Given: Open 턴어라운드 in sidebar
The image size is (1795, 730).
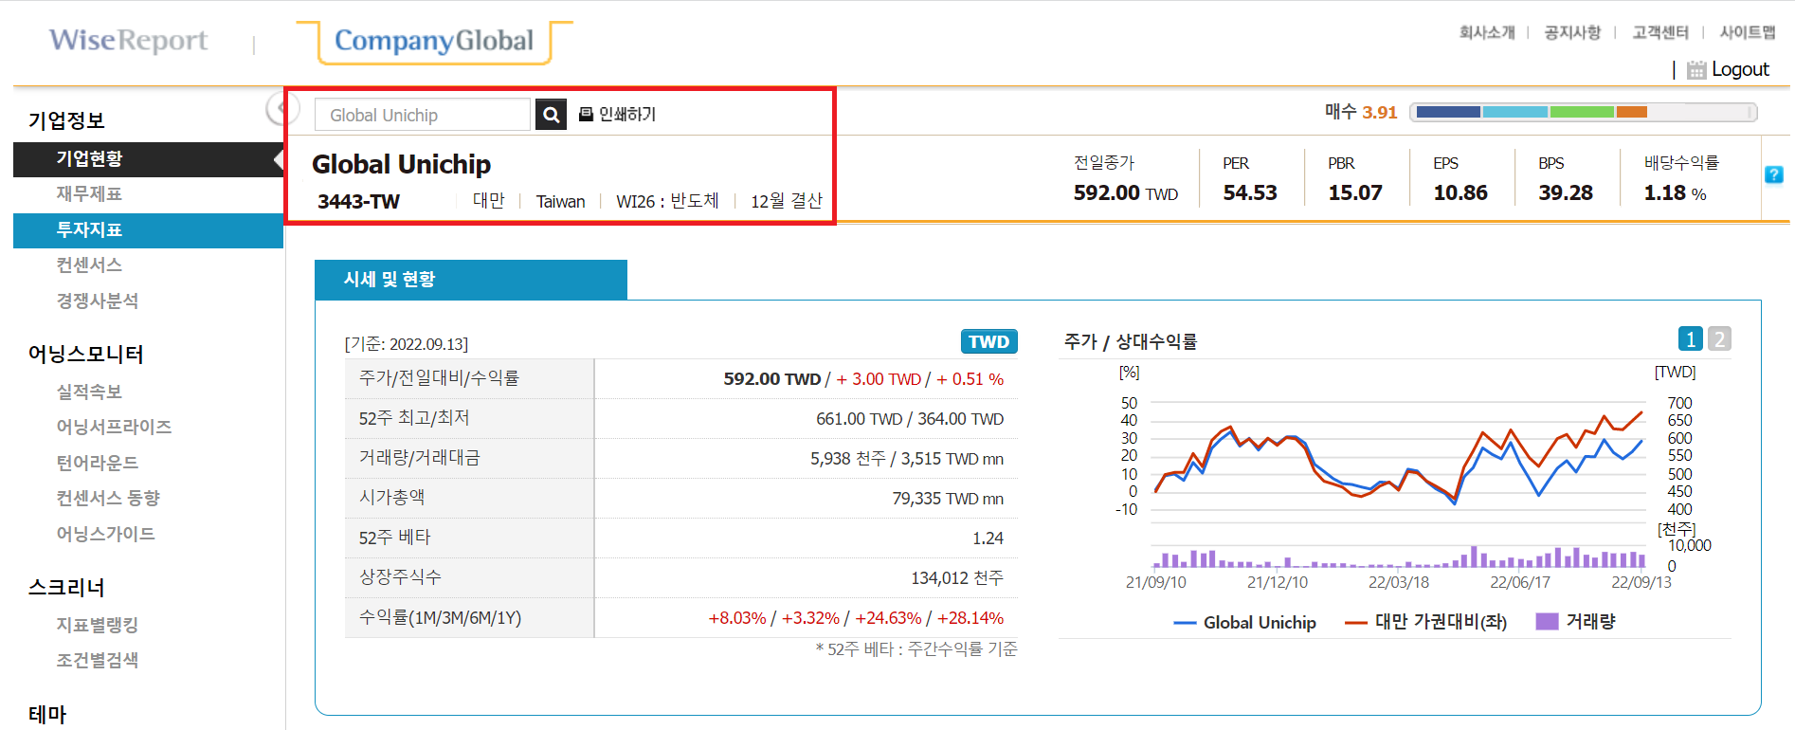Looking at the screenshot, I should pyautogui.click(x=98, y=463).
